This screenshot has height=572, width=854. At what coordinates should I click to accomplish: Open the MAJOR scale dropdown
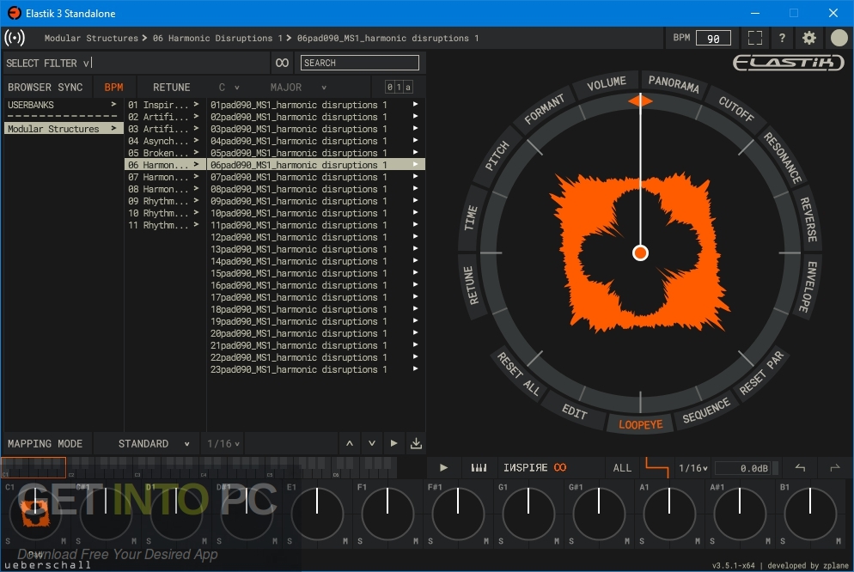coord(298,87)
